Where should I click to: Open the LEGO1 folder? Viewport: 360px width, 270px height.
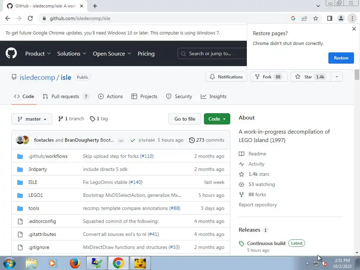36,195
